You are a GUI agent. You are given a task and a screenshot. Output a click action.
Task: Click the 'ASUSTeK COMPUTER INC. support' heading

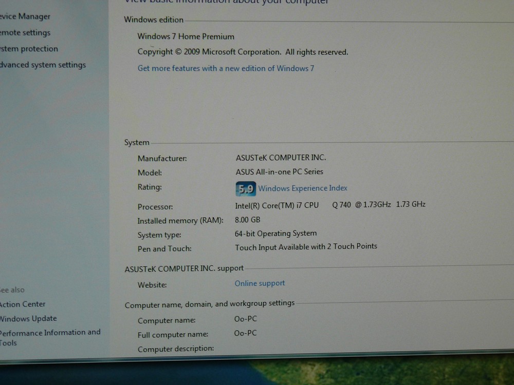click(184, 268)
